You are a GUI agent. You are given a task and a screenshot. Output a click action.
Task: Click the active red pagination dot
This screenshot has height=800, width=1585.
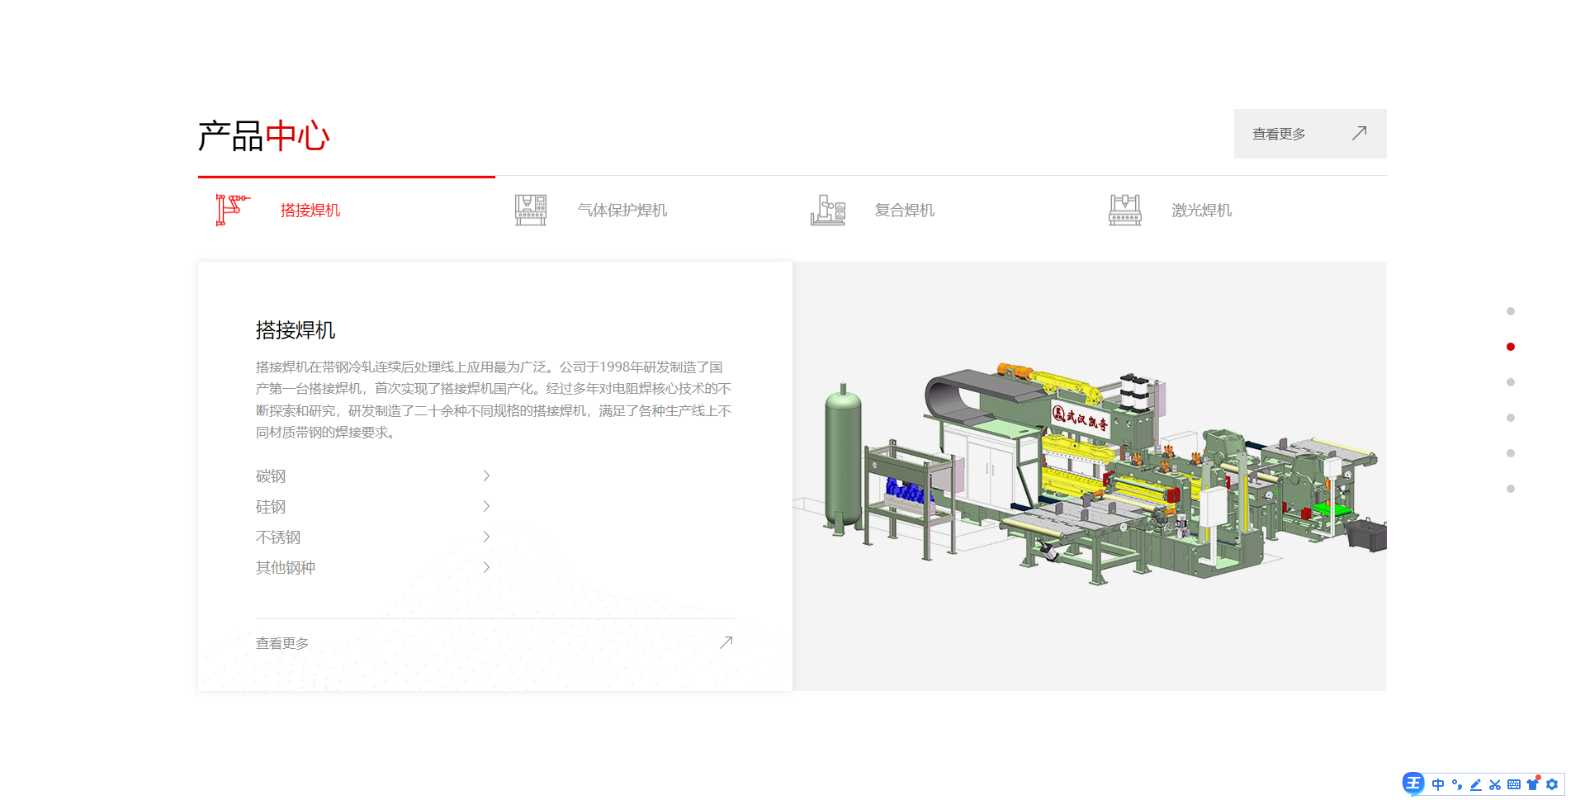1511,347
